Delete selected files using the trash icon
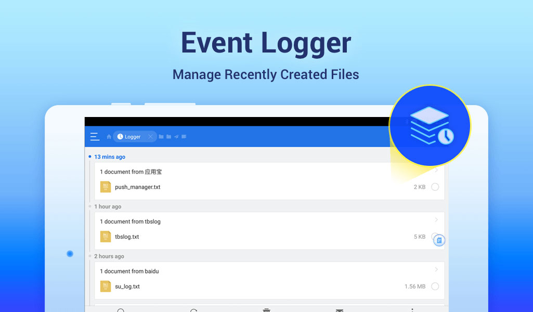This screenshot has height=312, width=533. 267,309
